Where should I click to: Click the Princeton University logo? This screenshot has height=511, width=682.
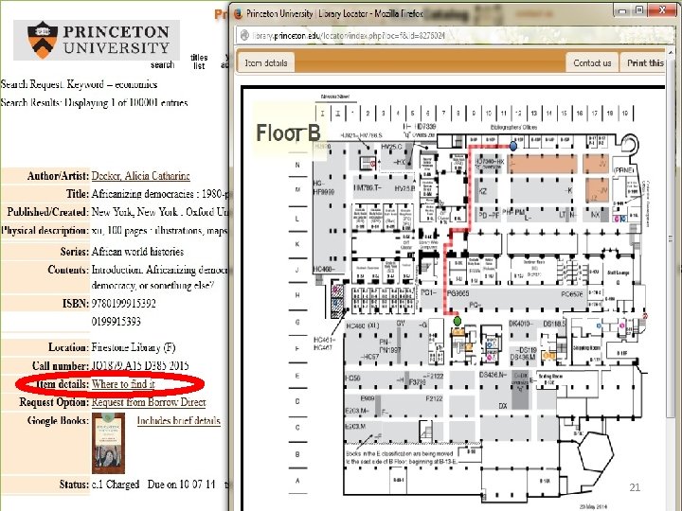[x=97, y=40]
